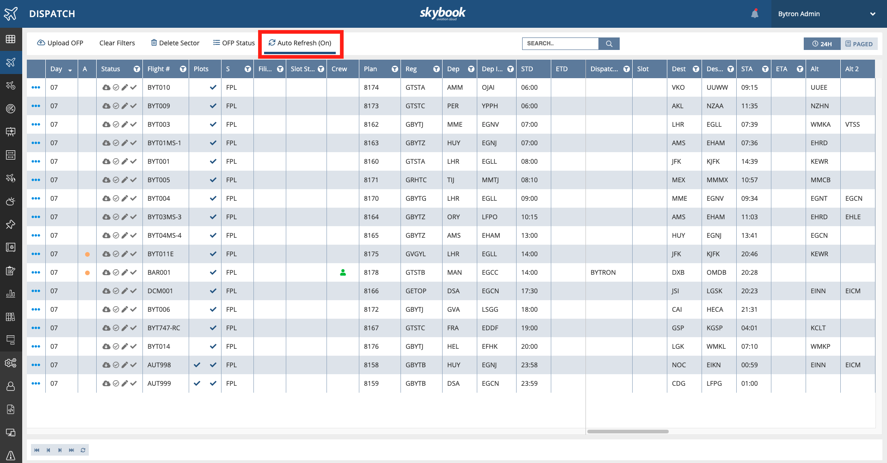
Task: Toggle Auto Refresh (On)
Action: tap(300, 43)
